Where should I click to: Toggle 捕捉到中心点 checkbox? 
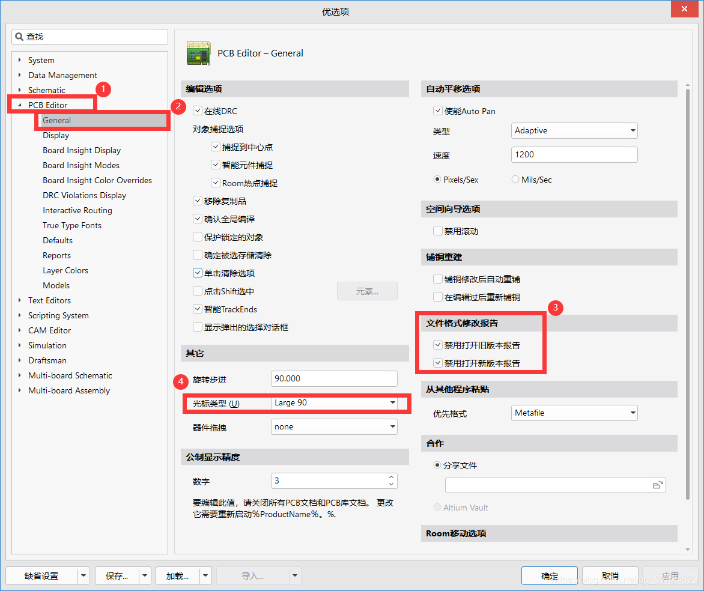pyautogui.click(x=216, y=147)
